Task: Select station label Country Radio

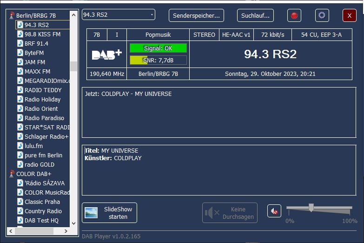Action: click(x=43, y=211)
